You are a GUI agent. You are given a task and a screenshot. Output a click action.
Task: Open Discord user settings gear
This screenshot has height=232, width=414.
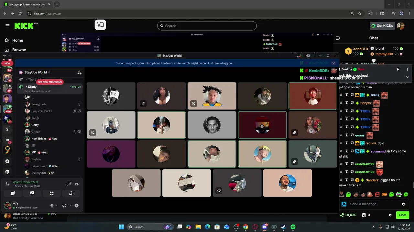coord(77,206)
